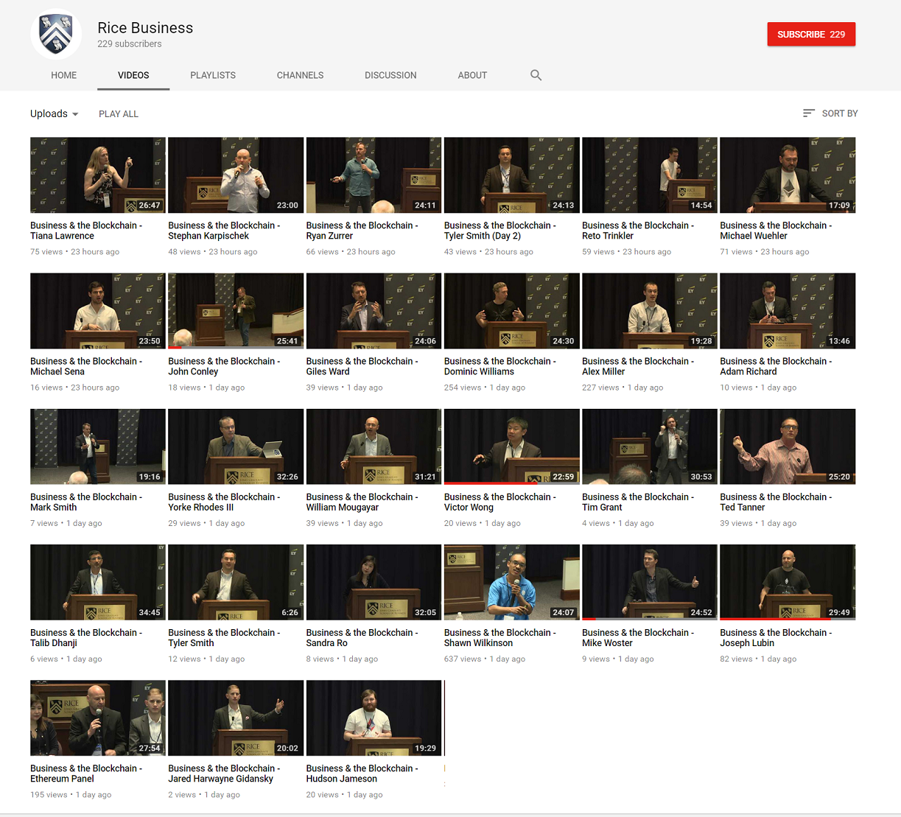
Task: Open Mike Woster video title link
Action: pos(638,637)
